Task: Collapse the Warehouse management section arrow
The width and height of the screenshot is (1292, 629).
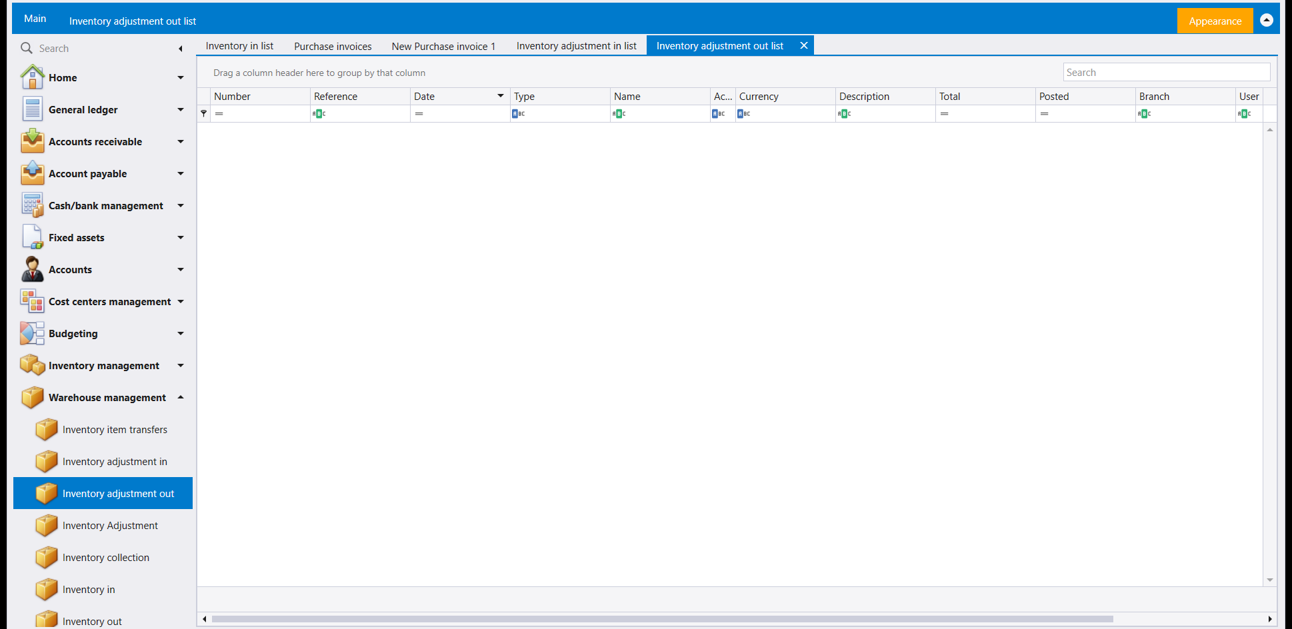Action: coord(180,397)
